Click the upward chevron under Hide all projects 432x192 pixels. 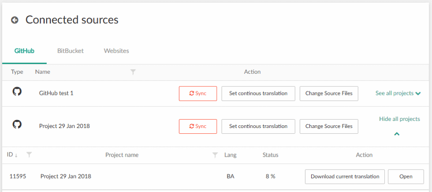point(397,134)
